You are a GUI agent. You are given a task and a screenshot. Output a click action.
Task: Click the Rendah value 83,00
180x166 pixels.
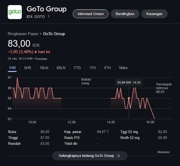(45, 143)
